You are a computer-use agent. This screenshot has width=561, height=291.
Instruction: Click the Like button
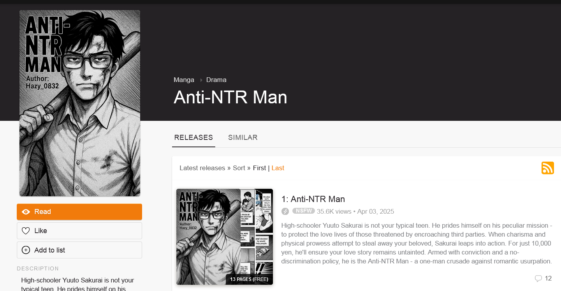[x=79, y=231]
